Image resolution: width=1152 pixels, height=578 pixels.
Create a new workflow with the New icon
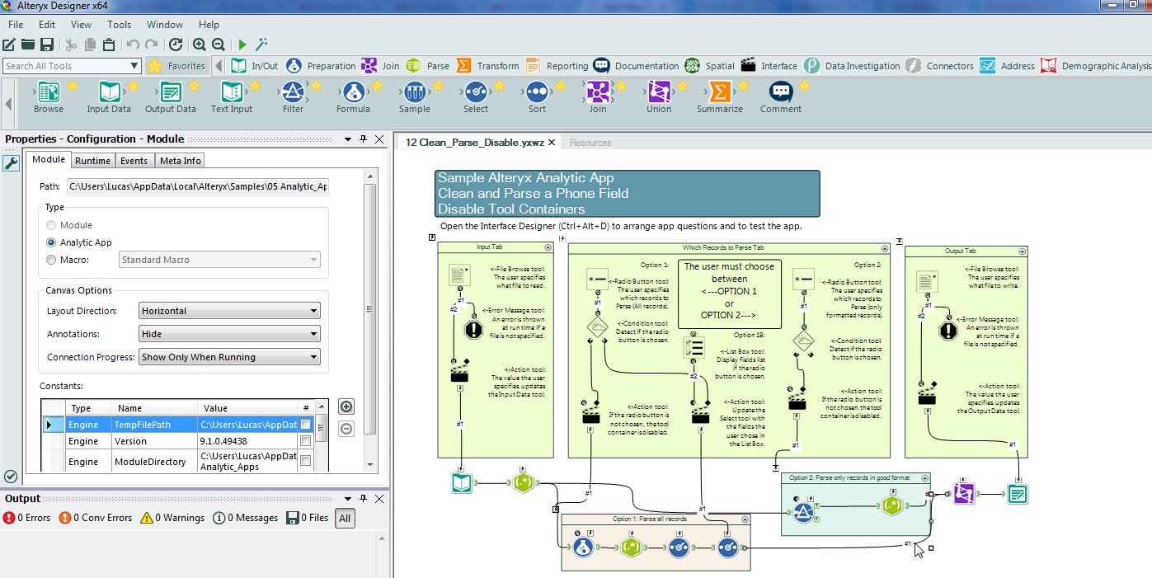9,45
